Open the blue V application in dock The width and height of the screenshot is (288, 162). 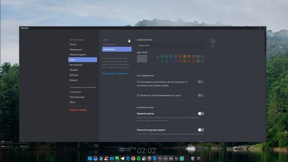155,158
